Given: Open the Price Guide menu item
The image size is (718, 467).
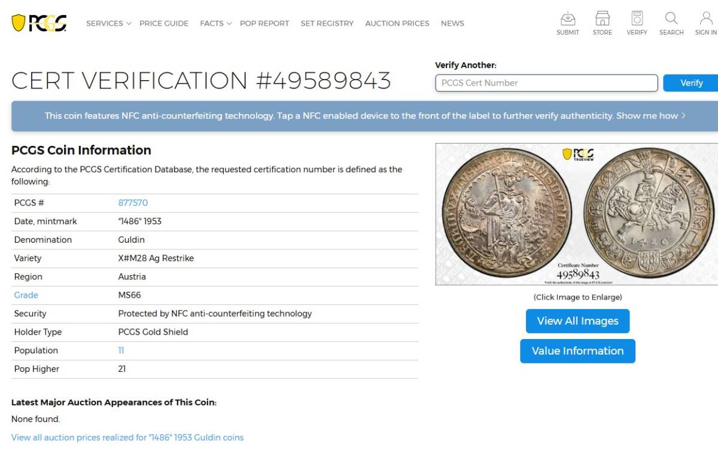Looking at the screenshot, I should point(164,23).
